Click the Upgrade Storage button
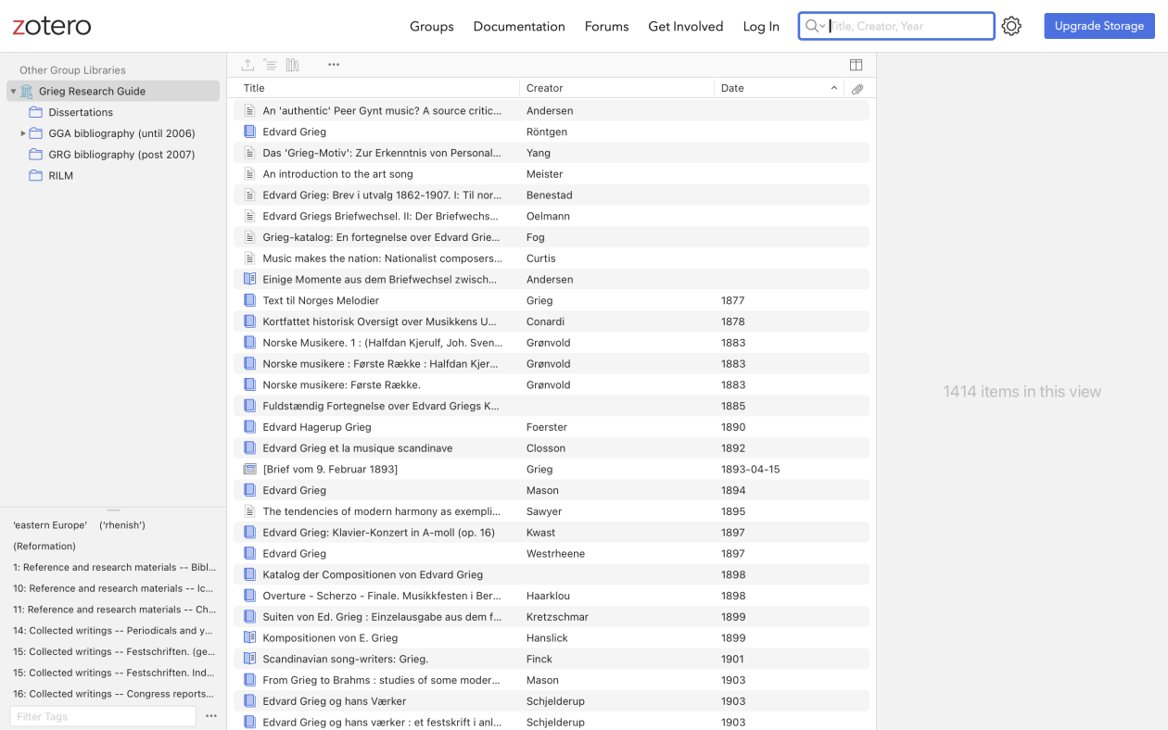This screenshot has height=730, width=1168. [1098, 26]
